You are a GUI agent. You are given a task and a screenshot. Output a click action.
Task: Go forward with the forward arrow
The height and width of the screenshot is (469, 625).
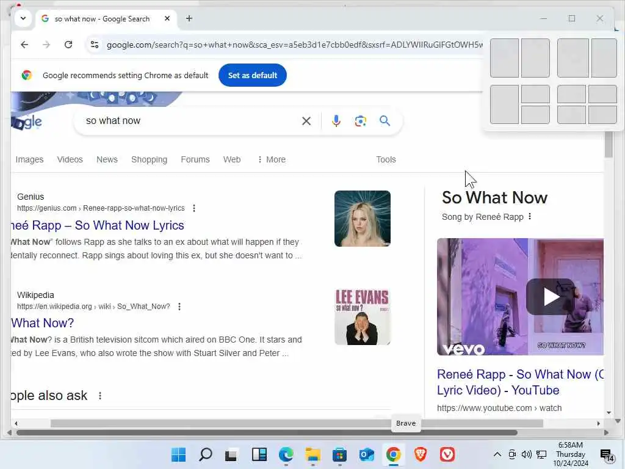pos(46,45)
